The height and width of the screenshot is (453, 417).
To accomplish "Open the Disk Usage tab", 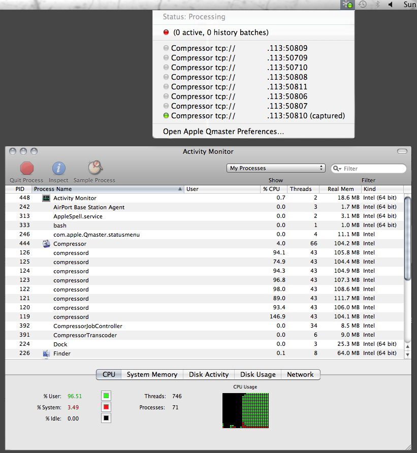I will click(258, 374).
